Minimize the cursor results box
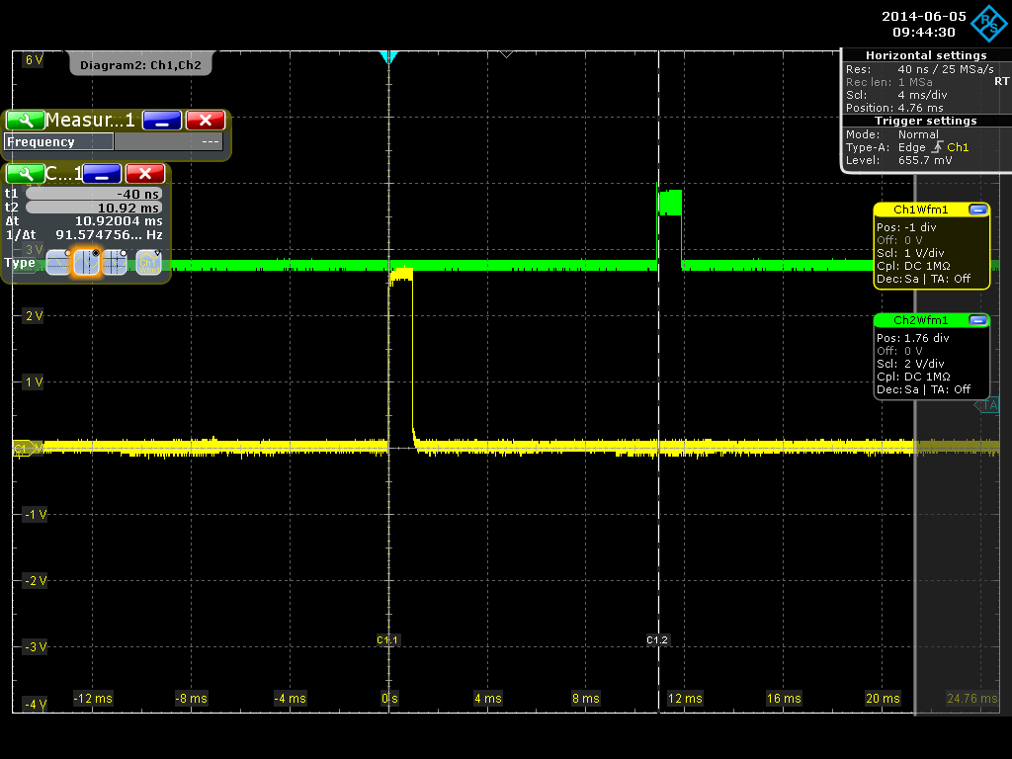 [x=101, y=174]
